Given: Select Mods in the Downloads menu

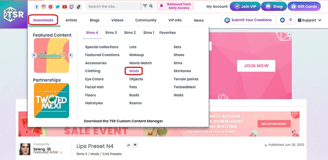Looking at the screenshot, I should [134, 71].
